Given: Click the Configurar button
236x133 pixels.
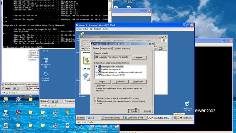Looking at the screenshot, I should 139,58.
